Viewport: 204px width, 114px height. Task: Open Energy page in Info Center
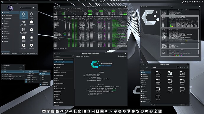(63, 67)
